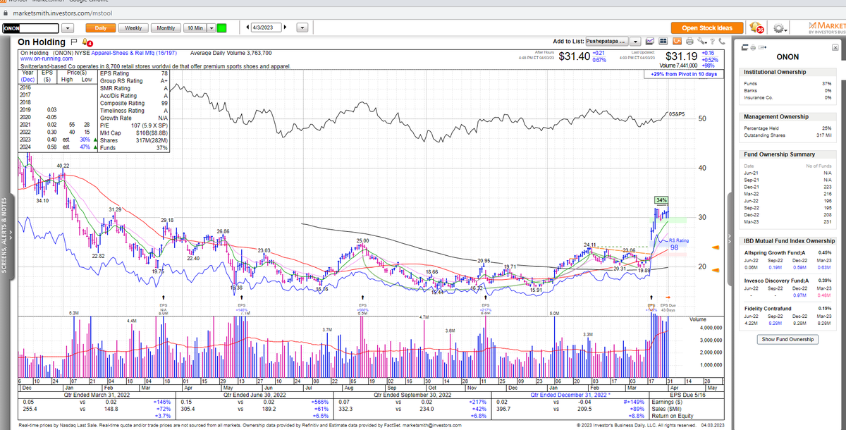The height and width of the screenshot is (430, 846).
Task: Open the date picker dropdown
Action: (302, 27)
